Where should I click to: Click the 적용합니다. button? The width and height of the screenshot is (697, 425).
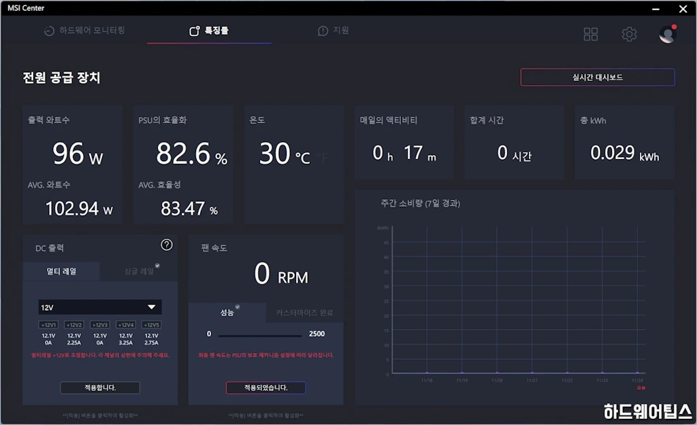100,388
